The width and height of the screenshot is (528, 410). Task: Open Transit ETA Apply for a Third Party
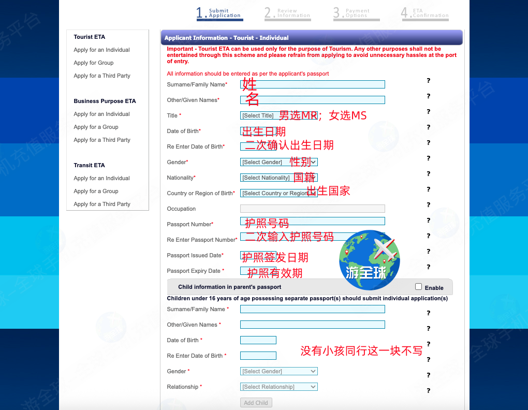pos(102,204)
